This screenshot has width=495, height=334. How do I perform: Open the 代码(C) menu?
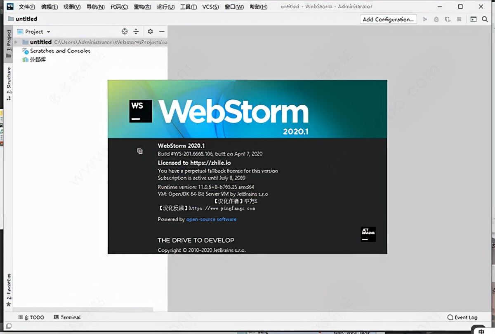click(x=119, y=7)
